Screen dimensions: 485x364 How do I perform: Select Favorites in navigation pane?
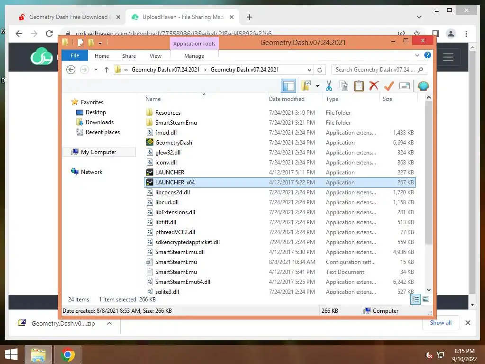[92, 102]
